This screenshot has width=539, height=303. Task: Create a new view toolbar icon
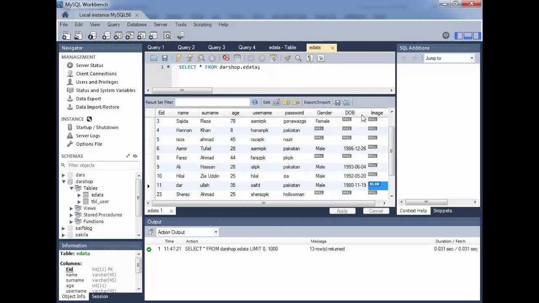tap(130, 36)
